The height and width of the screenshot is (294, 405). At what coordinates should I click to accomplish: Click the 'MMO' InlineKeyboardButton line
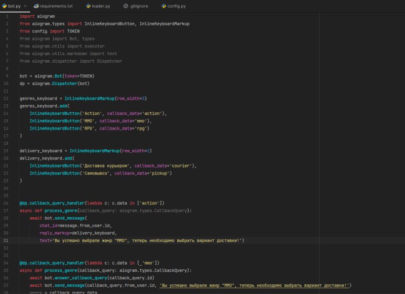[91, 121]
